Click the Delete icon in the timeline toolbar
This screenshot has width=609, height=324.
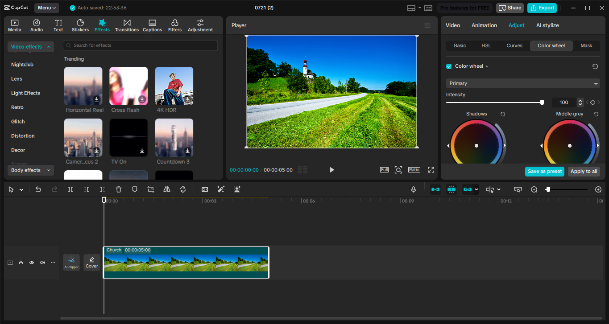[x=118, y=189]
